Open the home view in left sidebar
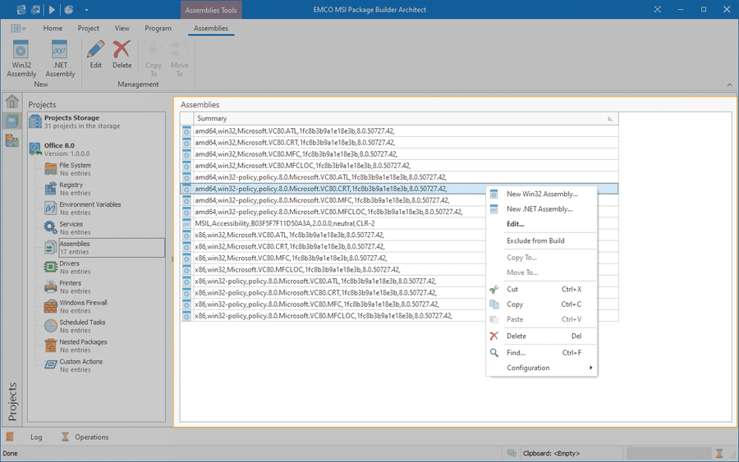739x462 pixels. [11, 102]
